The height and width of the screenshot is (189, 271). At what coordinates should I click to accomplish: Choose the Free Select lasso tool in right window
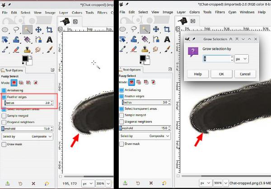click(134, 29)
